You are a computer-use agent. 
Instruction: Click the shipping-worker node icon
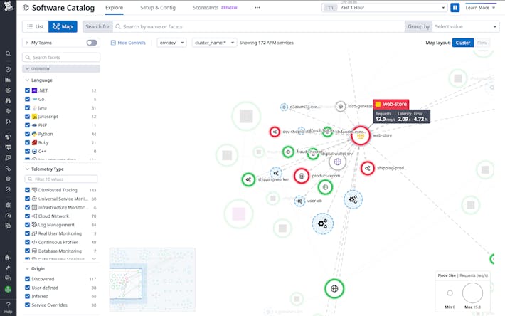[x=248, y=179]
